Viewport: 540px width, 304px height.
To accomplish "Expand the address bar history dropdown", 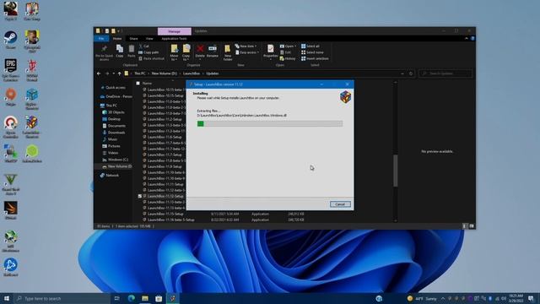I will 402,73.
